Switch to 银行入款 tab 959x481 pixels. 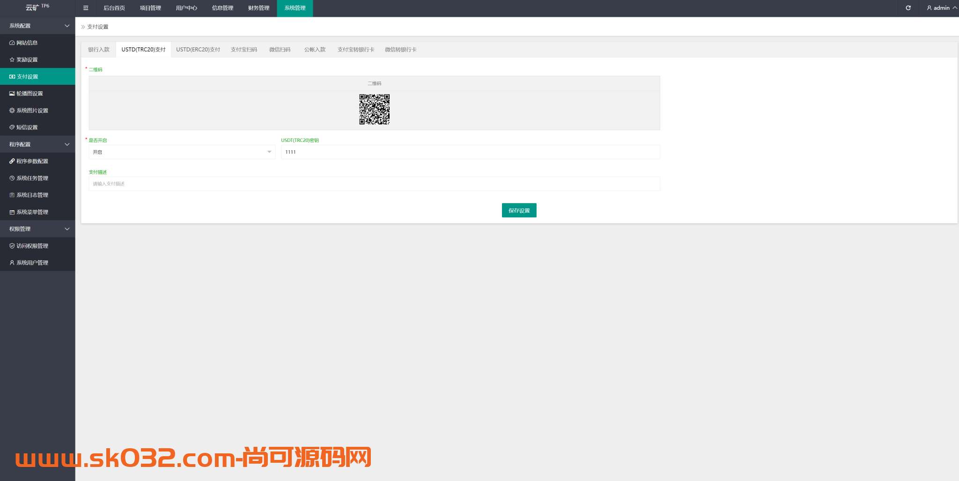click(99, 50)
